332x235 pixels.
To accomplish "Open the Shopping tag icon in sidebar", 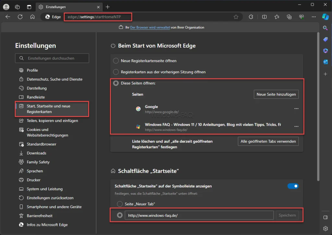I will coord(326,39).
